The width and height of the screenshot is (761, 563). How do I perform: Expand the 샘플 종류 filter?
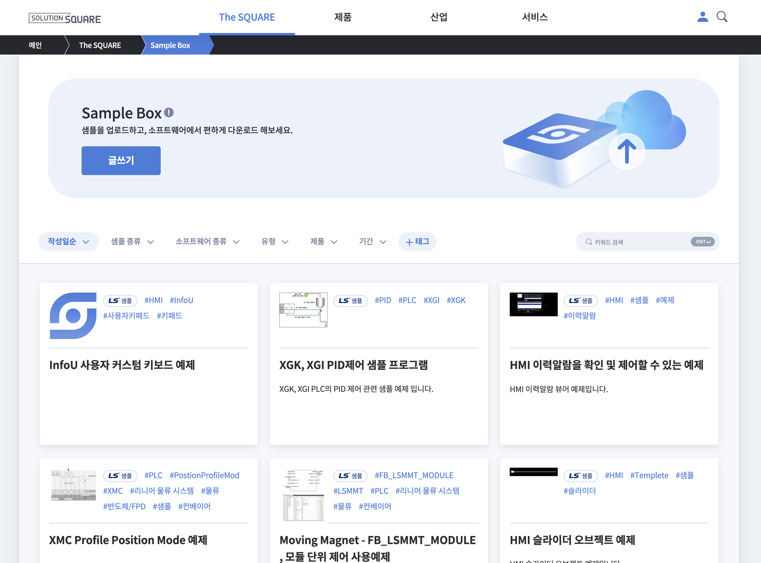point(132,242)
